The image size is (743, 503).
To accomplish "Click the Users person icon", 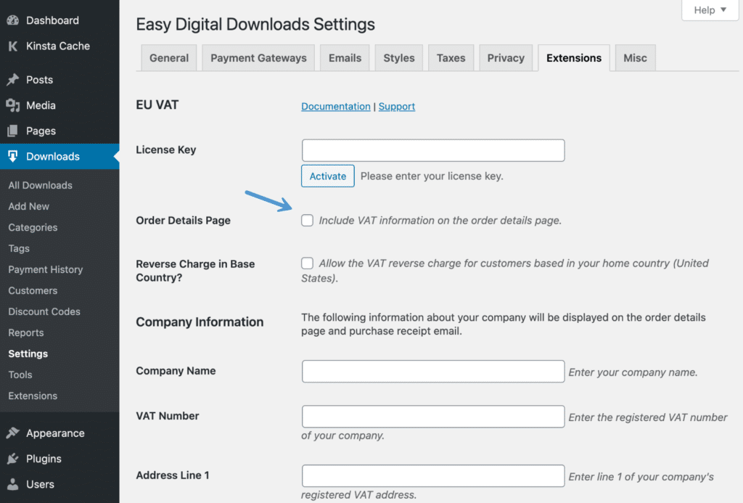I will [x=12, y=484].
